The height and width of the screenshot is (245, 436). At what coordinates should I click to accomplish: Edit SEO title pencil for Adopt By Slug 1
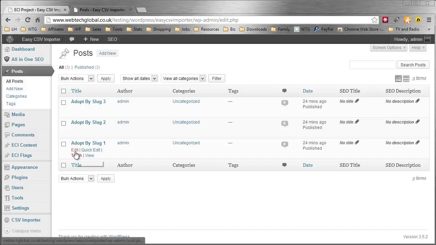[357, 143]
